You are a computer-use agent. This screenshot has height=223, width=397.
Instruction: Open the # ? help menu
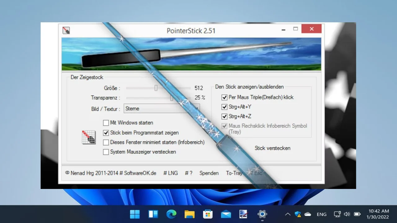click(x=189, y=173)
